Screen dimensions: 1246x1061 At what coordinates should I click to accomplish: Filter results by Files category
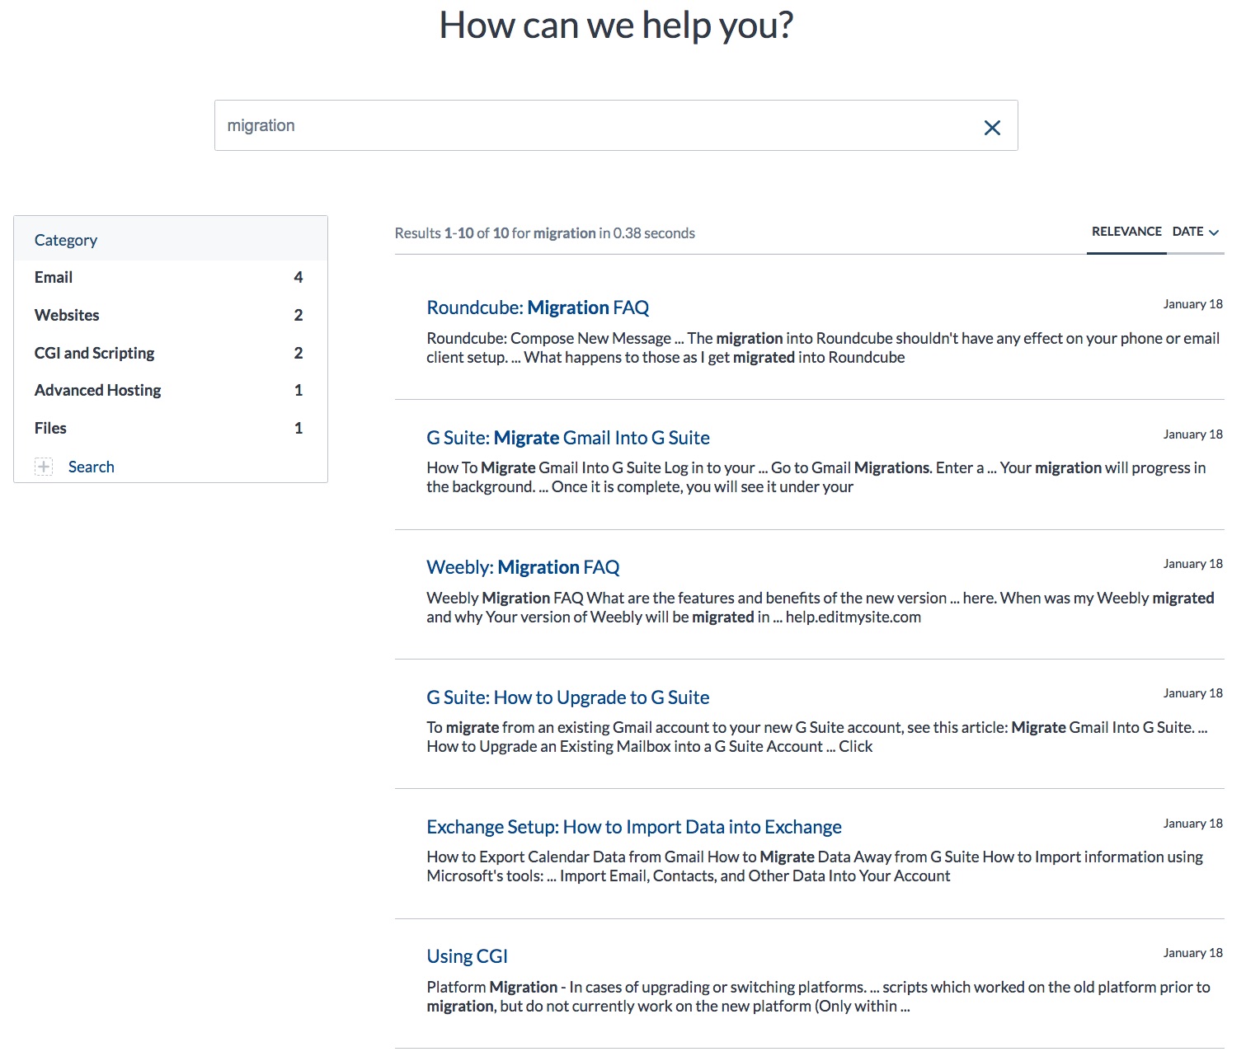pos(50,428)
